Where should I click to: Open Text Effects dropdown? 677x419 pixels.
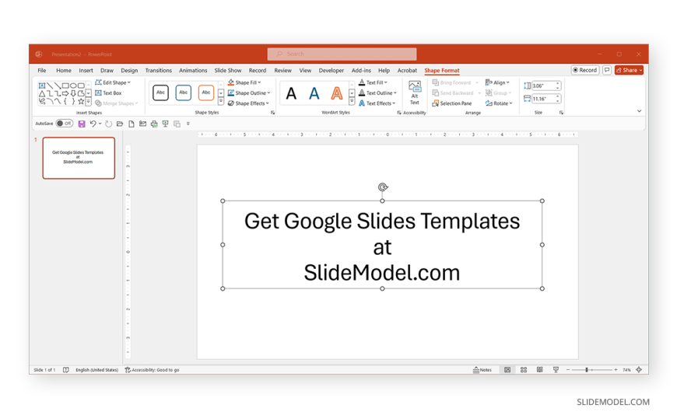tap(377, 103)
